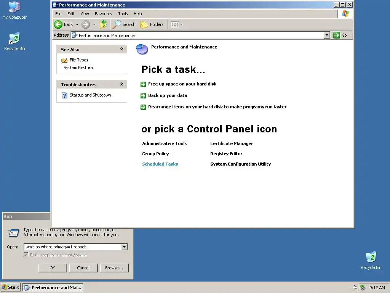Click the File Types link text
Image resolution: width=390 pixels, height=293 pixels.
tap(79, 60)
